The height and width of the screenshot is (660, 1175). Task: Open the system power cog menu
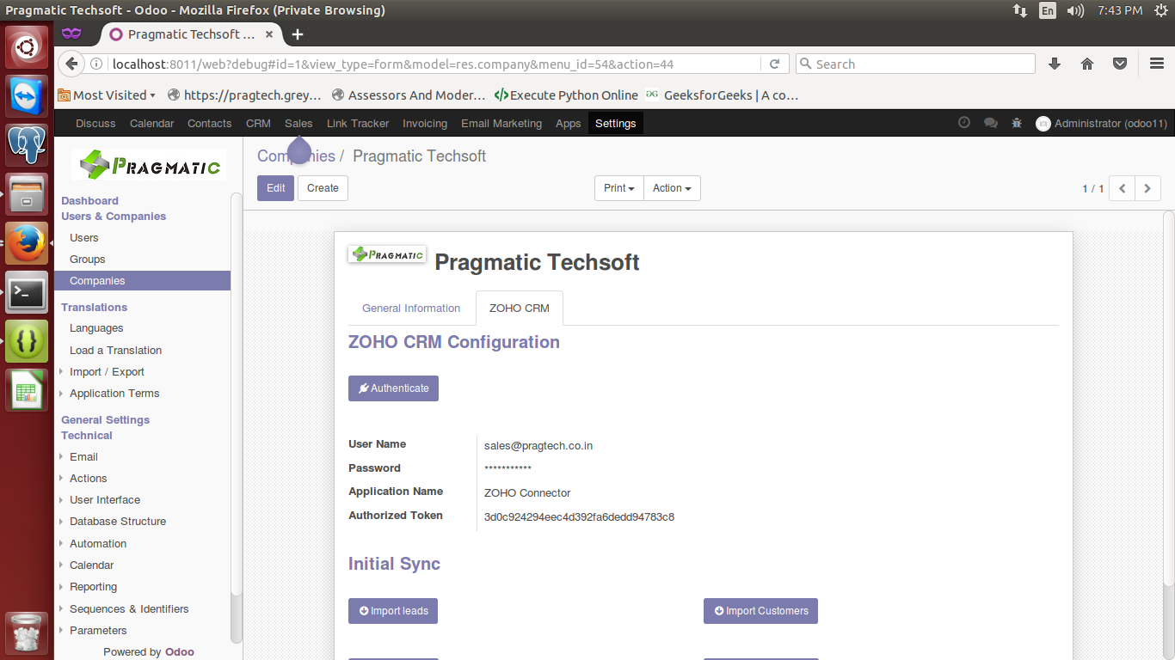pos(1161,10)
